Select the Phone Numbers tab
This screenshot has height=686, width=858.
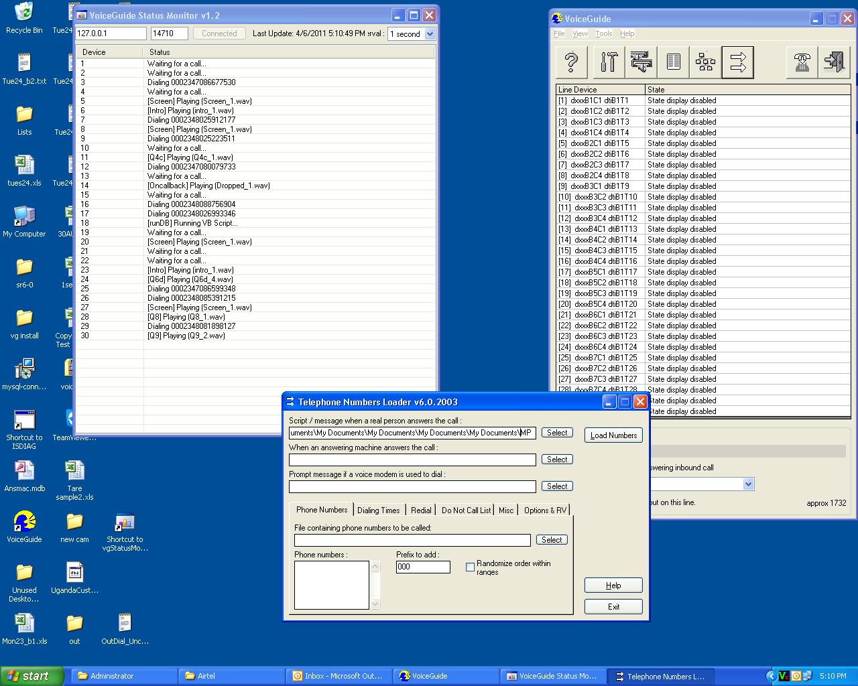(322, 509)
